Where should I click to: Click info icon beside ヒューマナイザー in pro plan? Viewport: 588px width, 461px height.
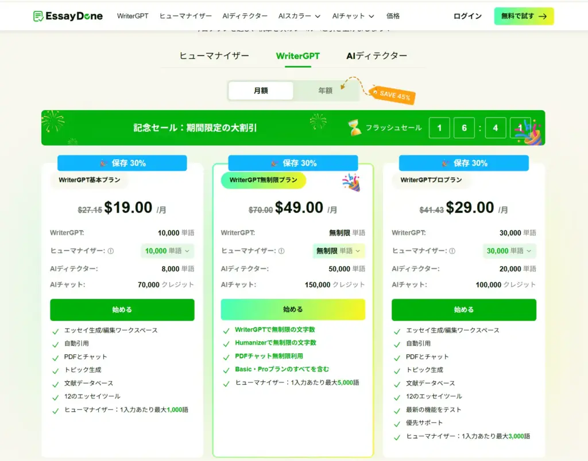(452, 251)
